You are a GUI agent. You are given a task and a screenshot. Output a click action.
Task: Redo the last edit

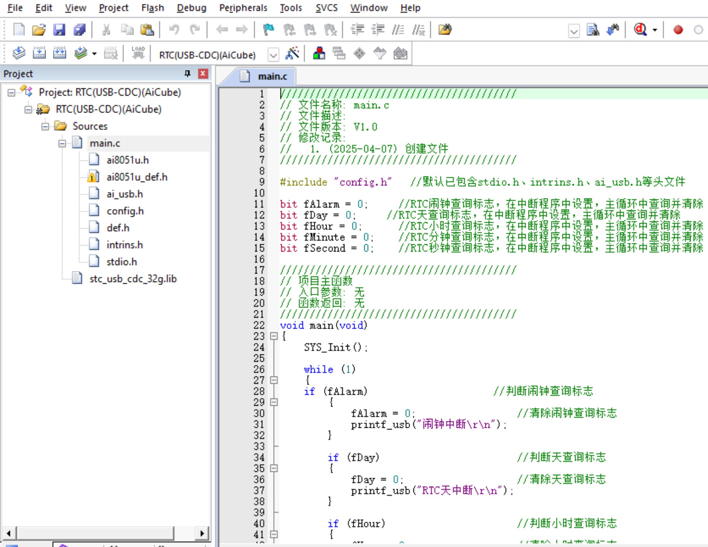[195, 29]
